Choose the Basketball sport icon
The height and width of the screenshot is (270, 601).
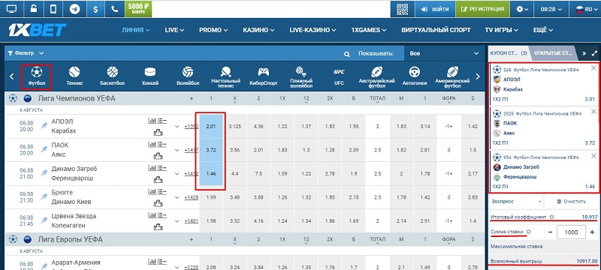pyautogui.click(x=112, y=76)
